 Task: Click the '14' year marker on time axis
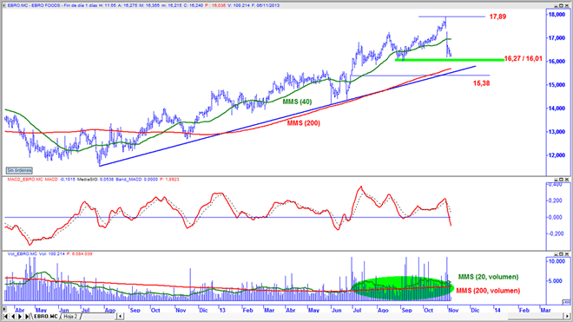pos(497,310)
